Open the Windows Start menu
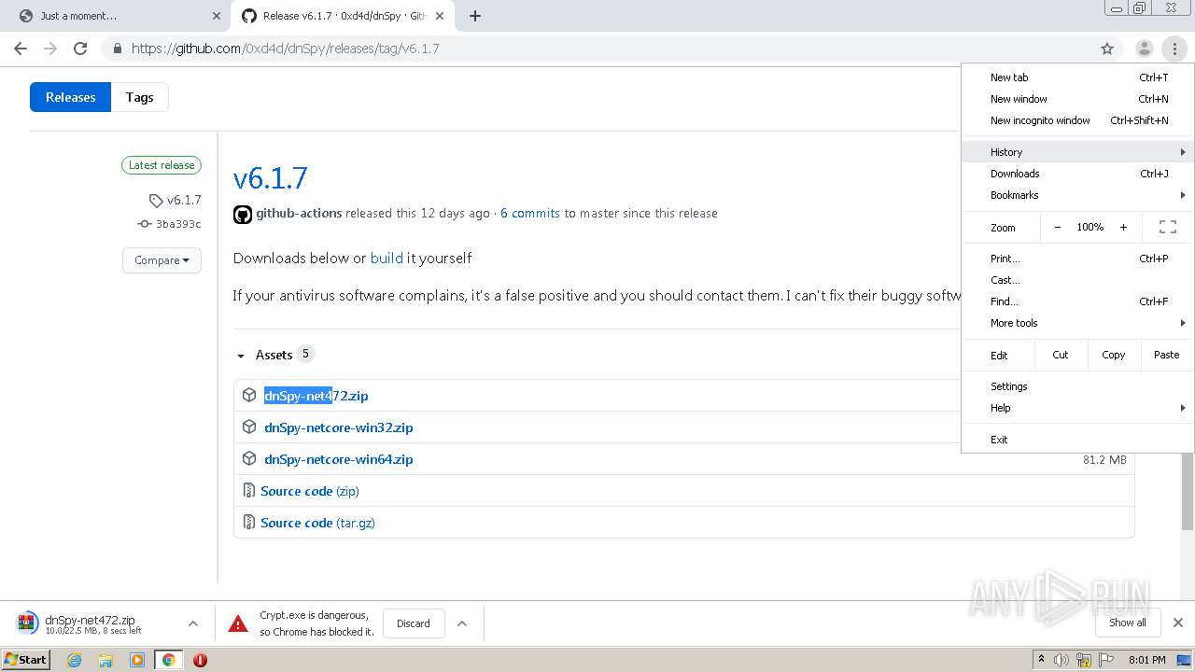 pyautogui.click(x=26, y=660)
